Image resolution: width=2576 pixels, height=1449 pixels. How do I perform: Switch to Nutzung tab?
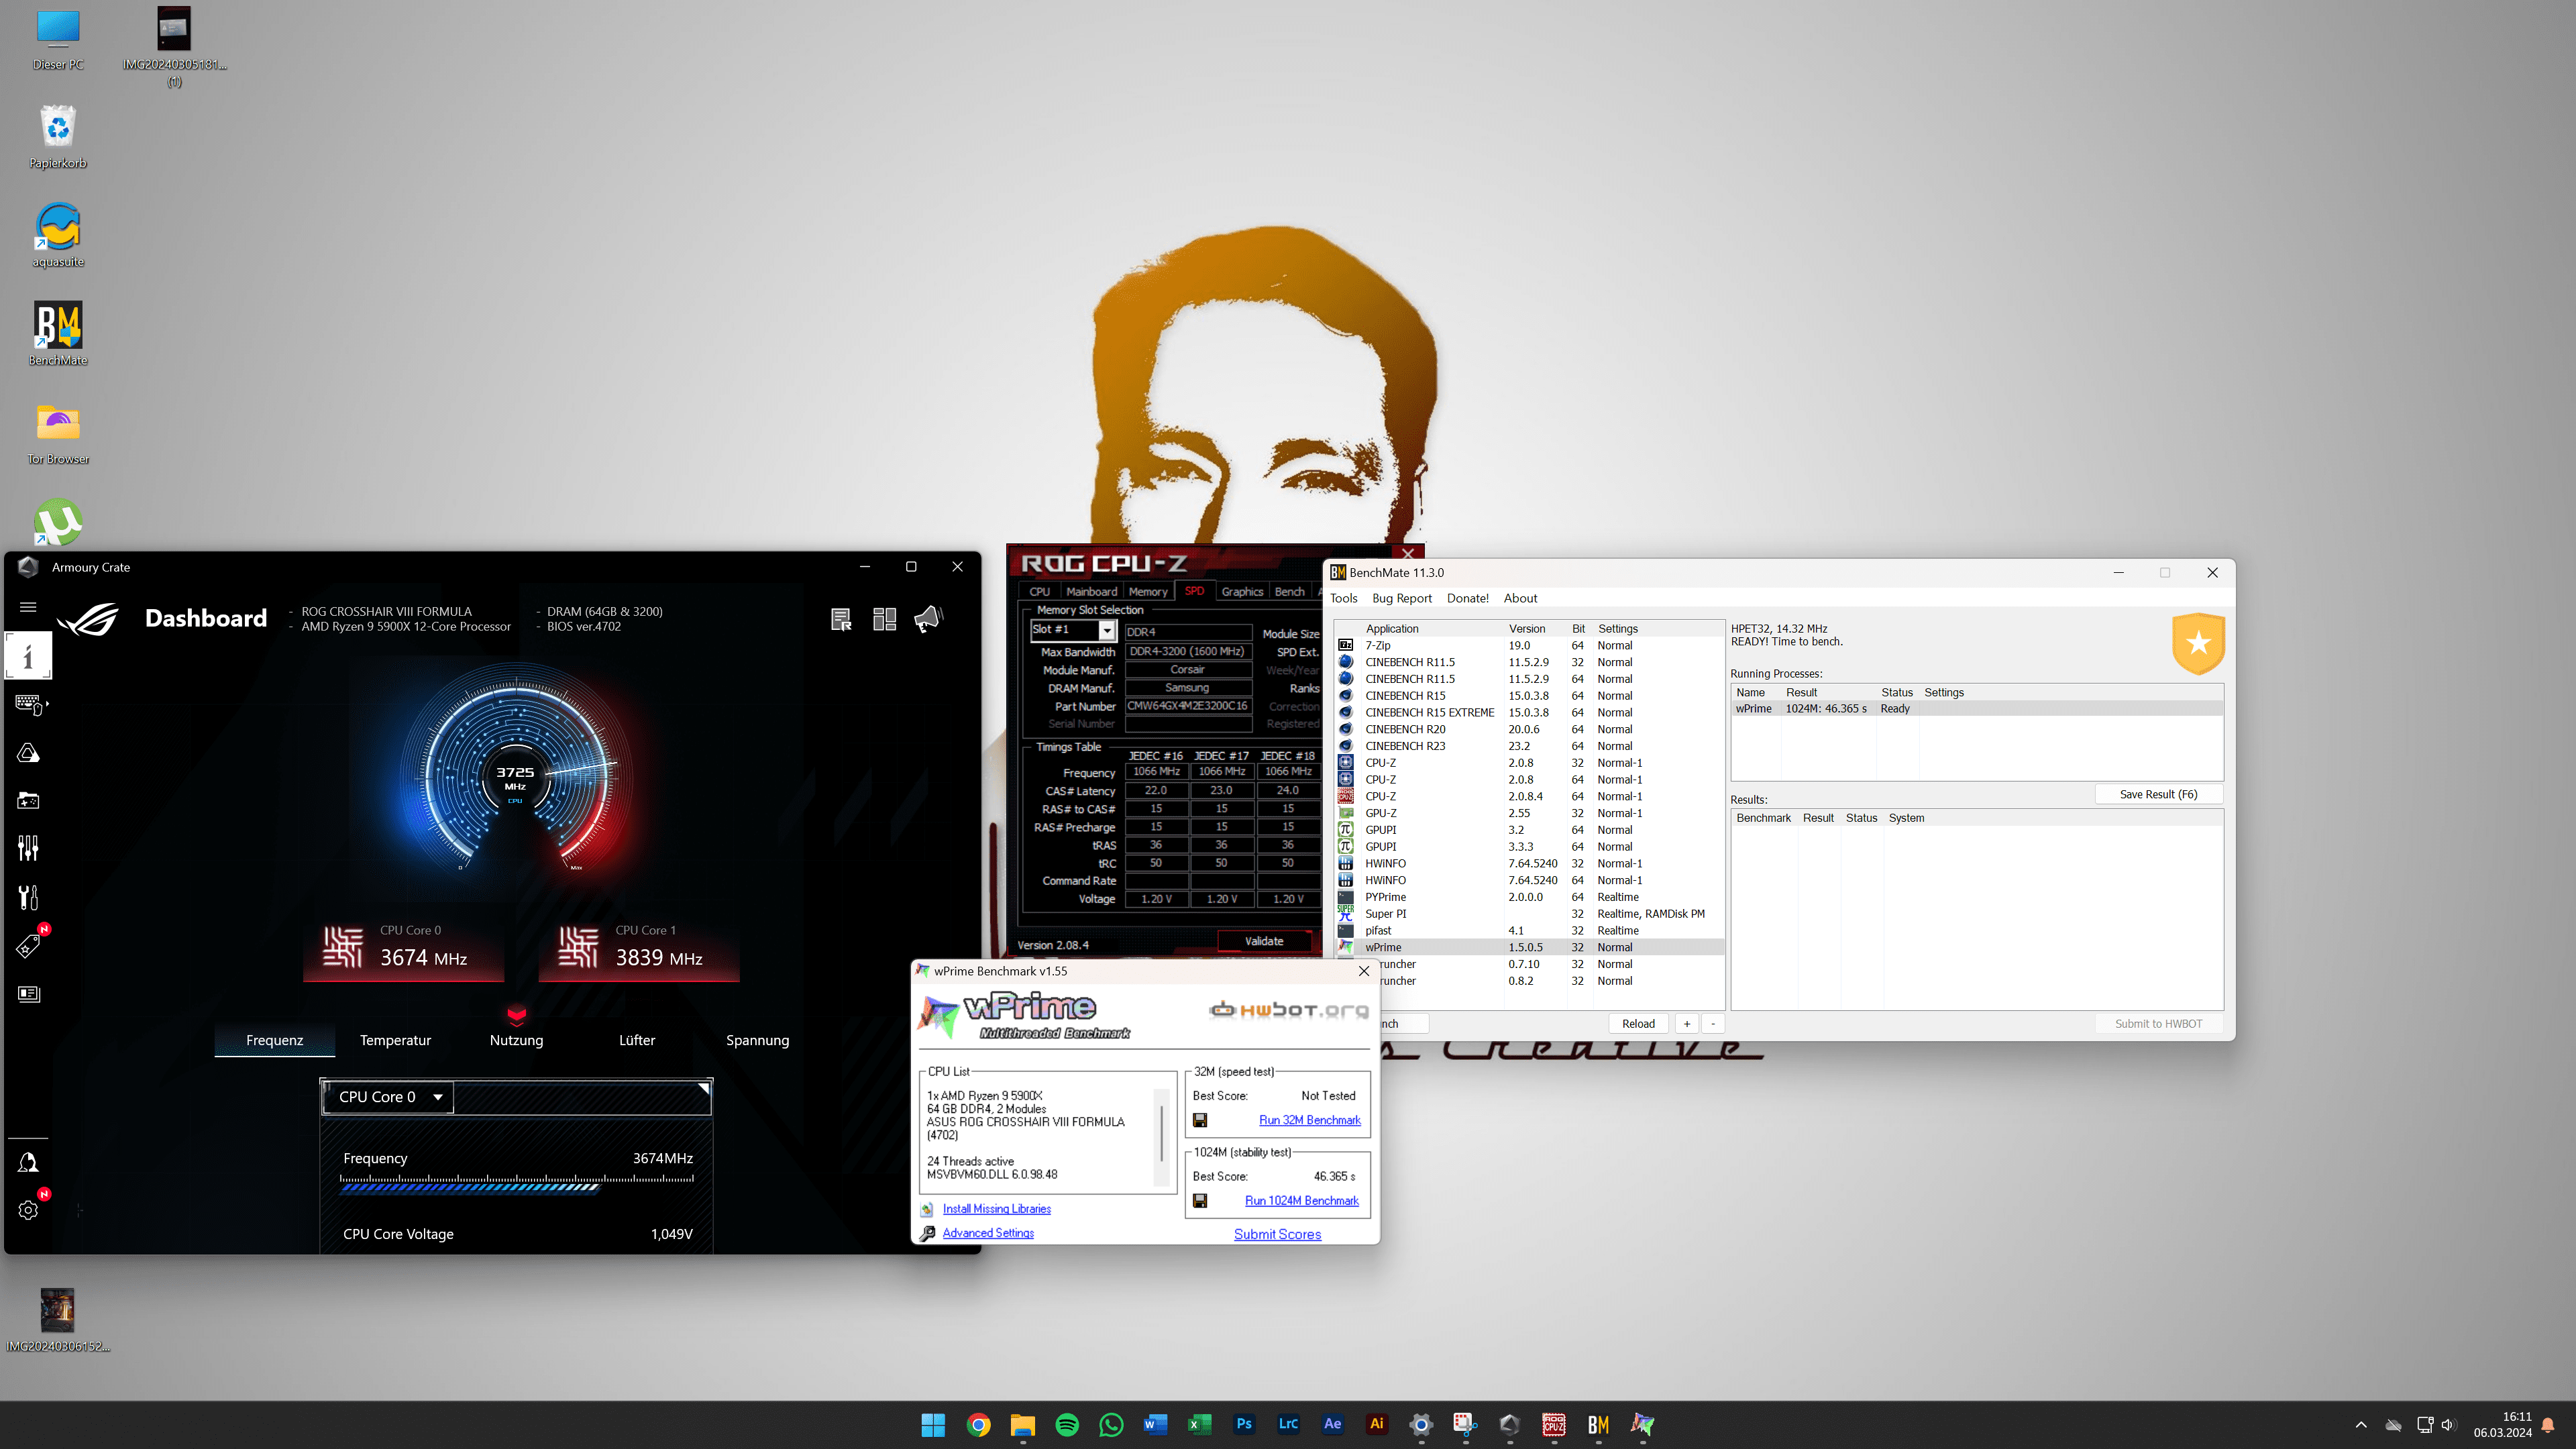click(x=516, y=1040)
